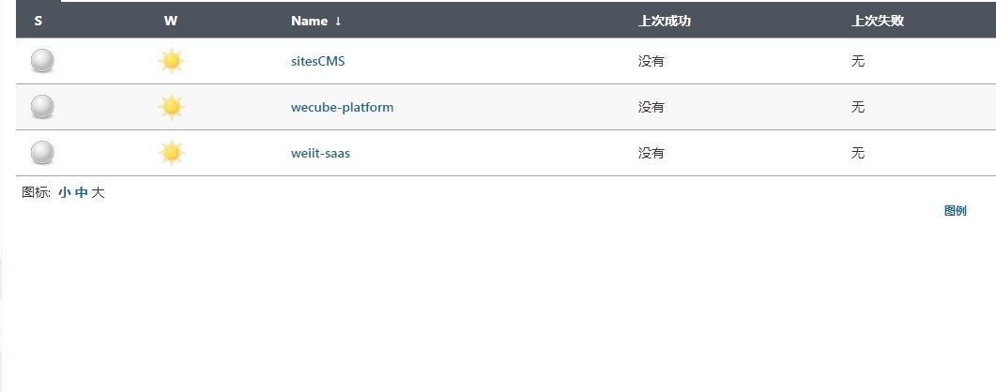Open the wecube-platform weather health icon

click(171, 107)
